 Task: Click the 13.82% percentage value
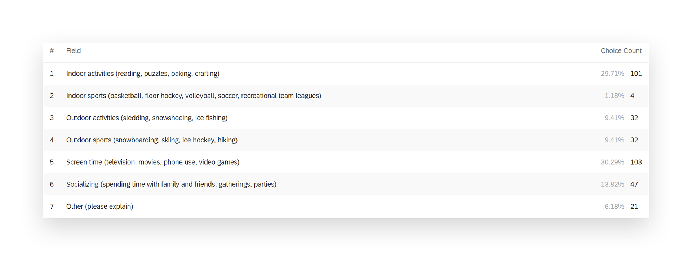tap(612, 185)
